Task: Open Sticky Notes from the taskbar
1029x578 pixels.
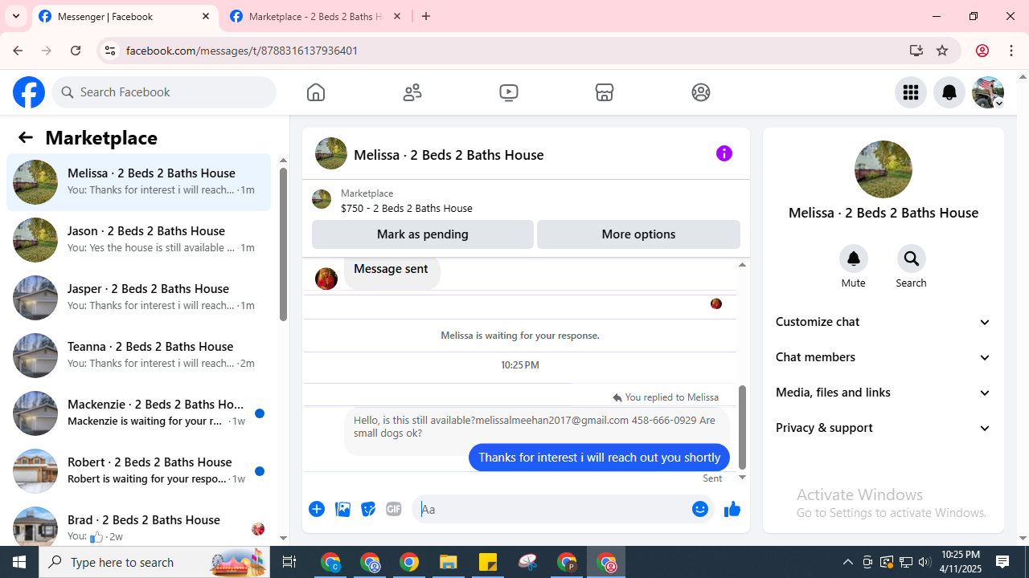Action: 488,562
